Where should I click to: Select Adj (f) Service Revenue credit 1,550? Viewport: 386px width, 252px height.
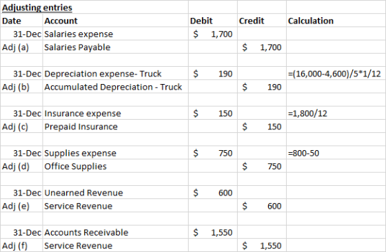point(262,246)
